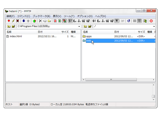Click the gray Upload arrow icon
161x116 pixels.
[28, 21]
